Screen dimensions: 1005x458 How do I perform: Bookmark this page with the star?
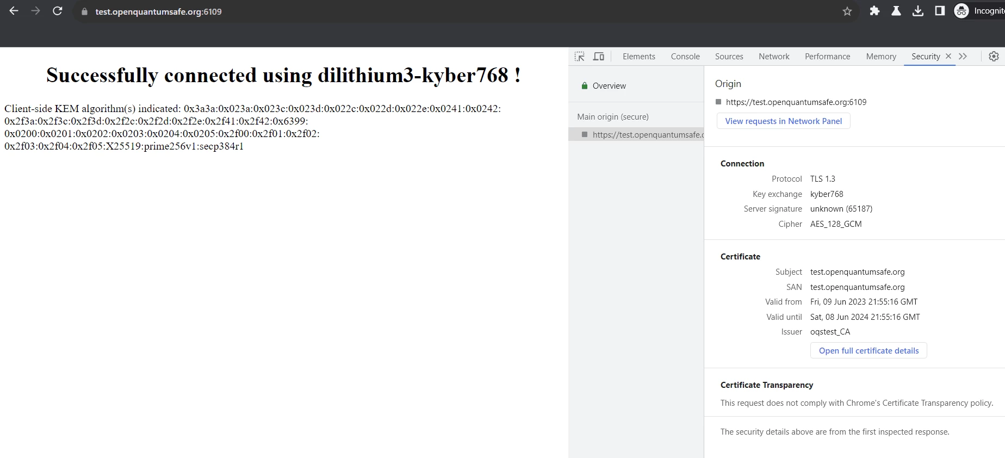coord(847,11)
